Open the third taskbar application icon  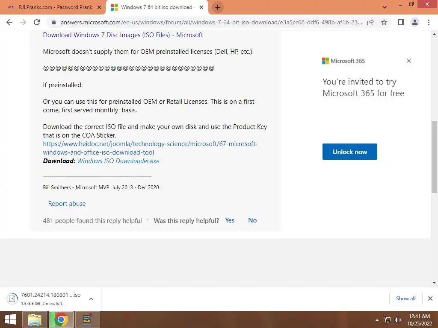(x=88, y=319)
